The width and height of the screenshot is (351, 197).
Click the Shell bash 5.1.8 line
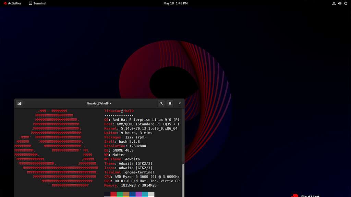click(x=122, y=142)
